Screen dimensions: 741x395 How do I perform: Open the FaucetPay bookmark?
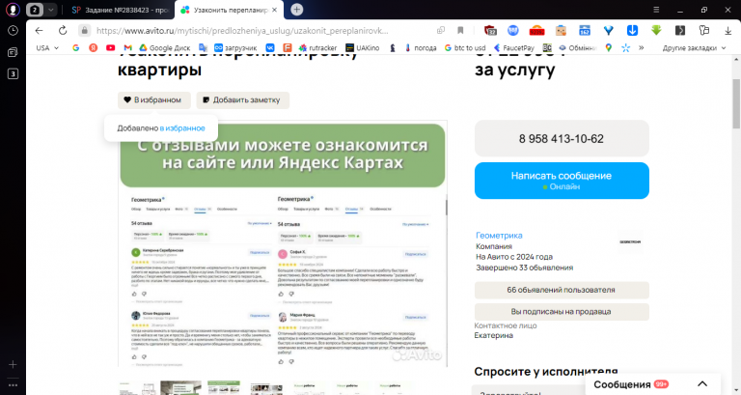pos(513,47)
